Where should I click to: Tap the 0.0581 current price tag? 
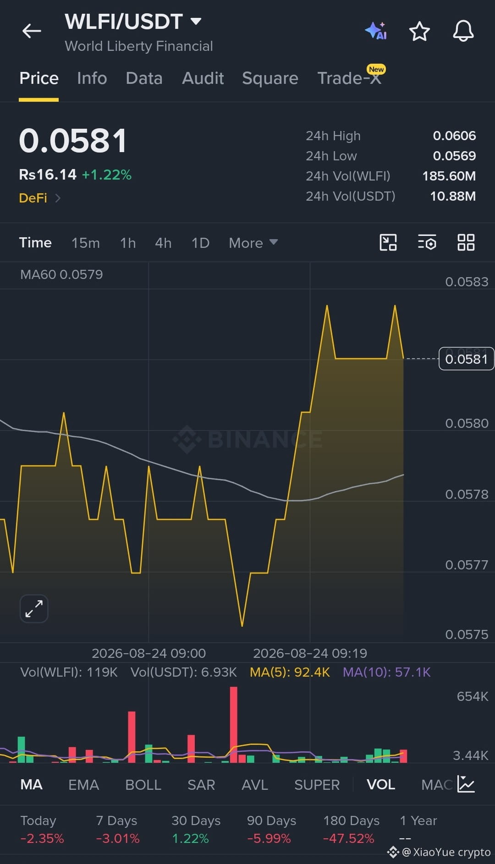click(x=467, y=359)
